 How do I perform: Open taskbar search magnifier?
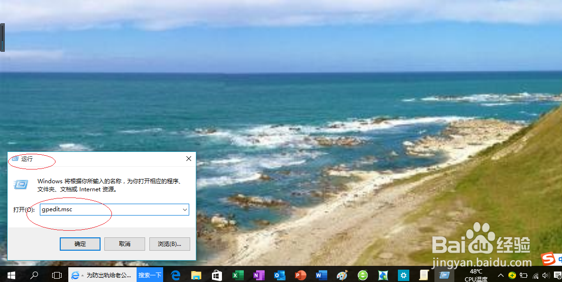point(34,275)
